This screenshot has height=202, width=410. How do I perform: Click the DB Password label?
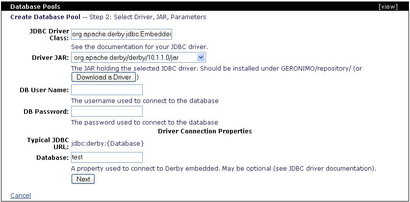point(46,111)
